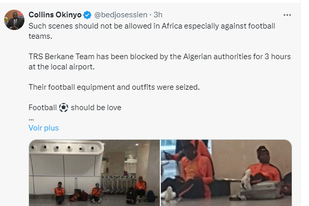Expand the tweet with Voir plus
Viewport: 309px width, 206px height.
tap(43, 128)
